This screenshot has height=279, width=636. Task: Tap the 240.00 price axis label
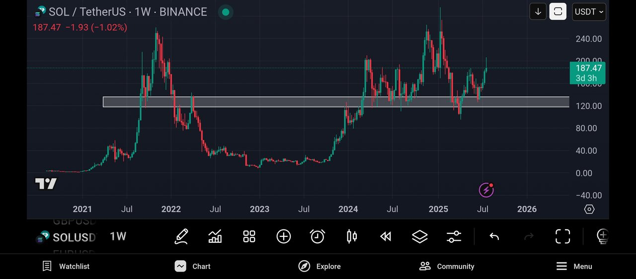tap(589, 39)
